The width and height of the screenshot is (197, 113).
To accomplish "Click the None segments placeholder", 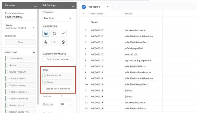I will (x=20, y=42).
